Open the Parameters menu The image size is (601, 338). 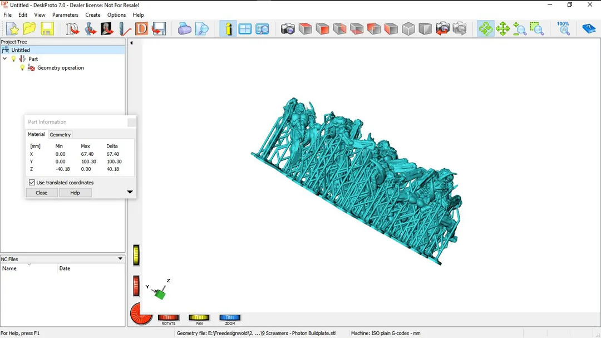pyautogui.click(x=65, y=15)
